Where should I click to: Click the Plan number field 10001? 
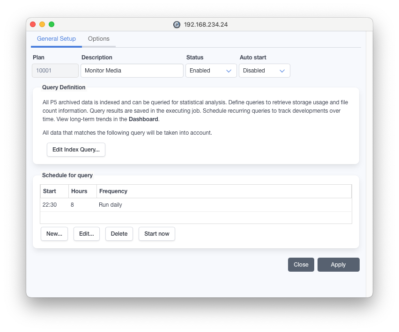55,71
